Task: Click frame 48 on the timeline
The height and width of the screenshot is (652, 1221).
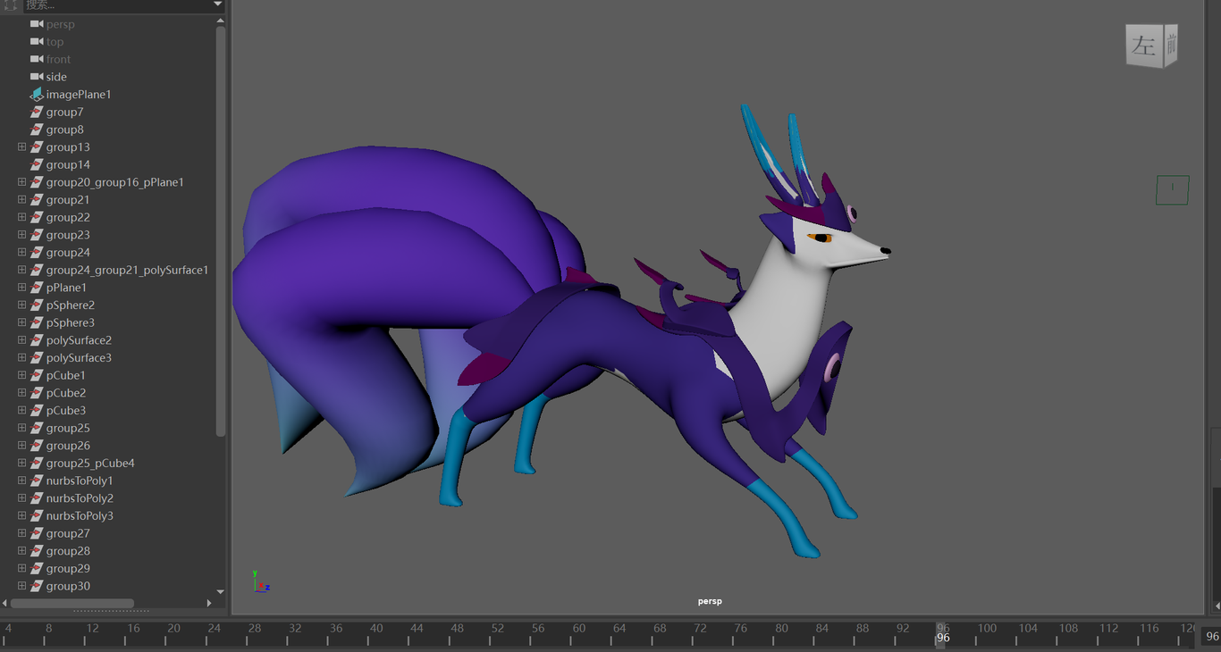Action: pyautogui.click(x=457, y=629)
